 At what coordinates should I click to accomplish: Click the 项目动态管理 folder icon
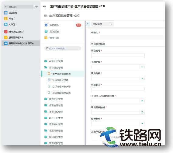tap(46, 99)
